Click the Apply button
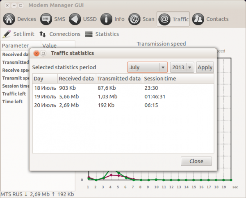Screen dimensions: 246x198 [x=205, y=67]
